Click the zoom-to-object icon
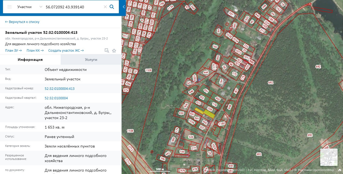 click(107, 51)
